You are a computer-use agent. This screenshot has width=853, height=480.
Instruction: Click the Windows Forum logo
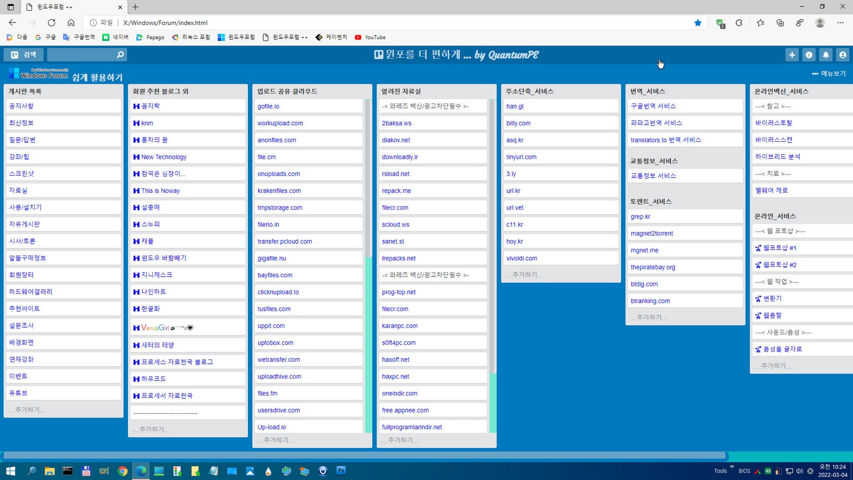(38, 74)
